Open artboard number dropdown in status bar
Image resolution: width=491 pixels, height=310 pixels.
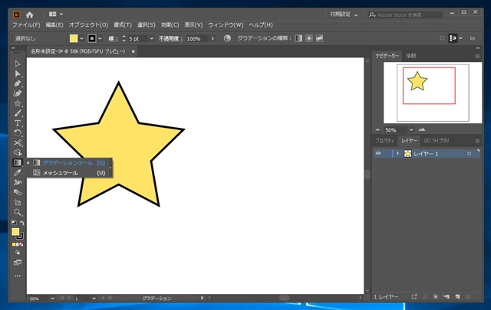point(94,299)
